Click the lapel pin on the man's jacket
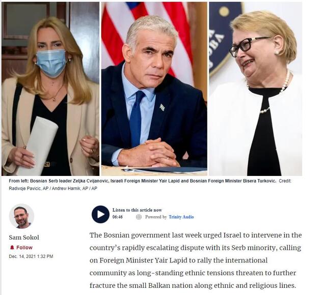 tap(162, 107)
